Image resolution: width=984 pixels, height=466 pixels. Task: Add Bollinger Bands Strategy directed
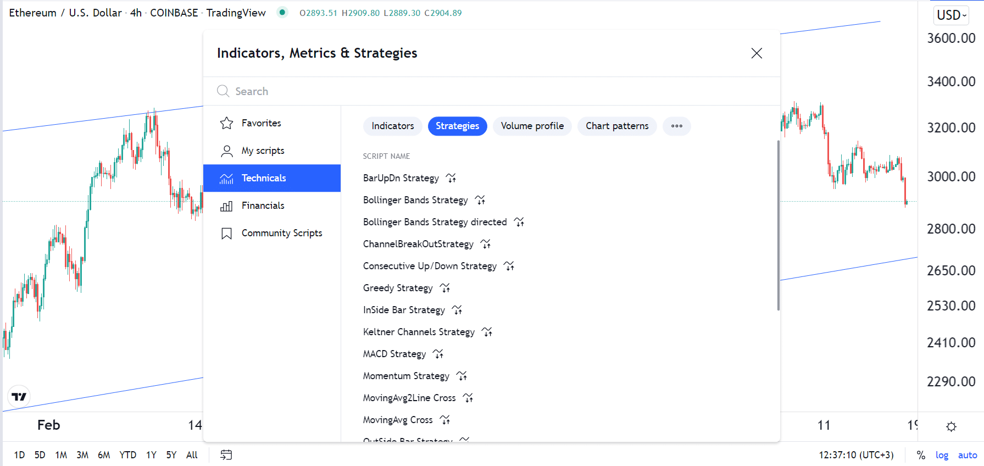pos(435,222)
